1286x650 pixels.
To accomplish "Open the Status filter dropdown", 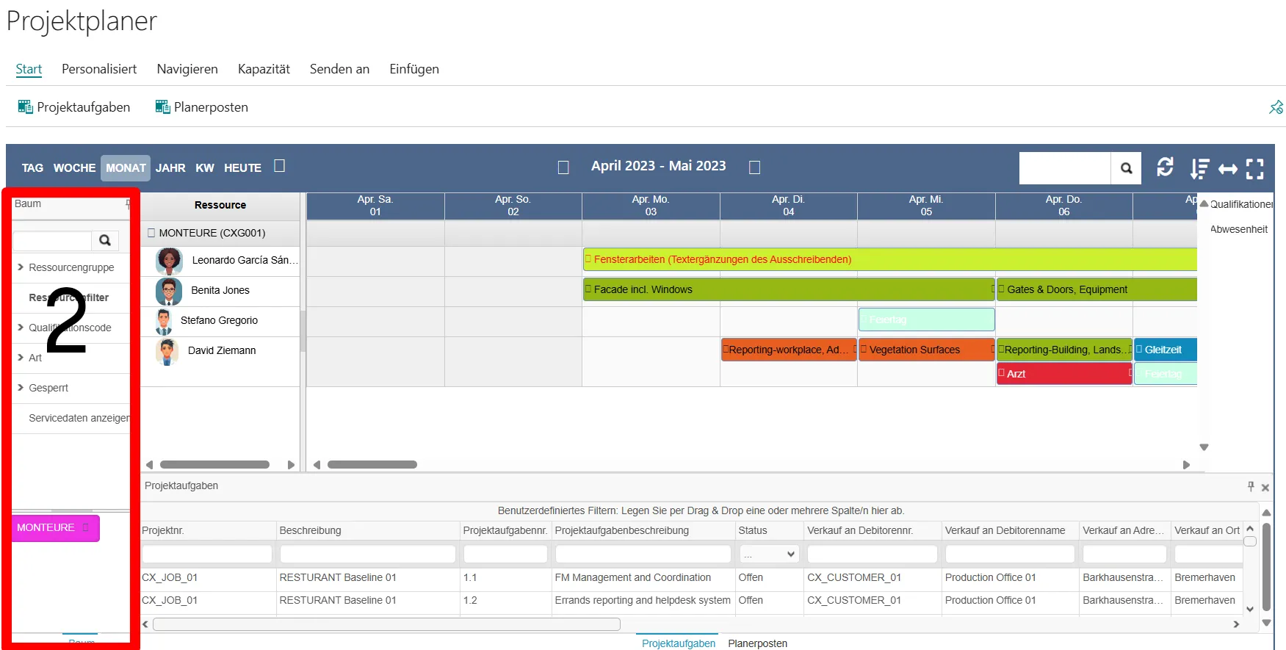I will pos(768,554).
